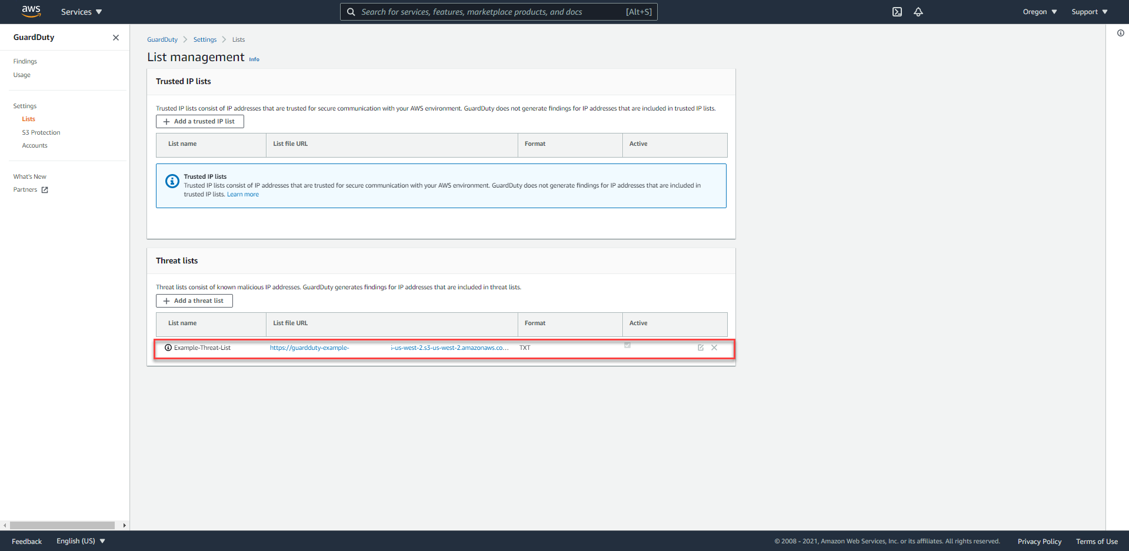This screenshot has width=1129, height=551.
Task: Select Lists under Settings
Action: point(29,119)
